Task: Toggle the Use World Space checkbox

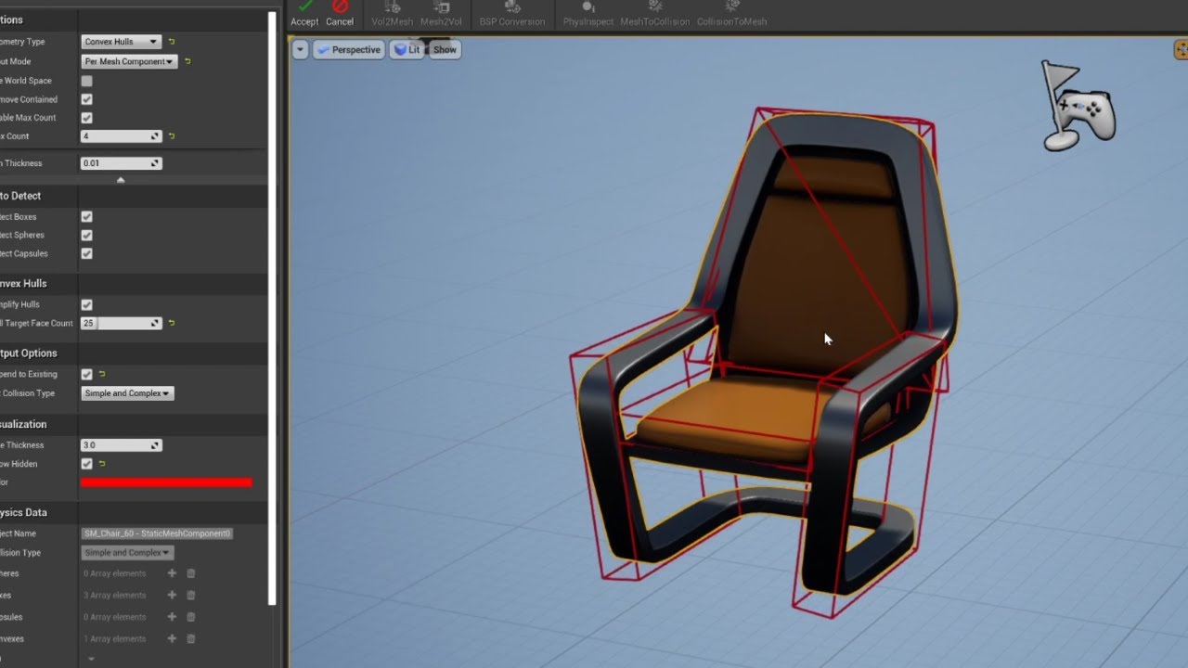Action: (86, 81)
